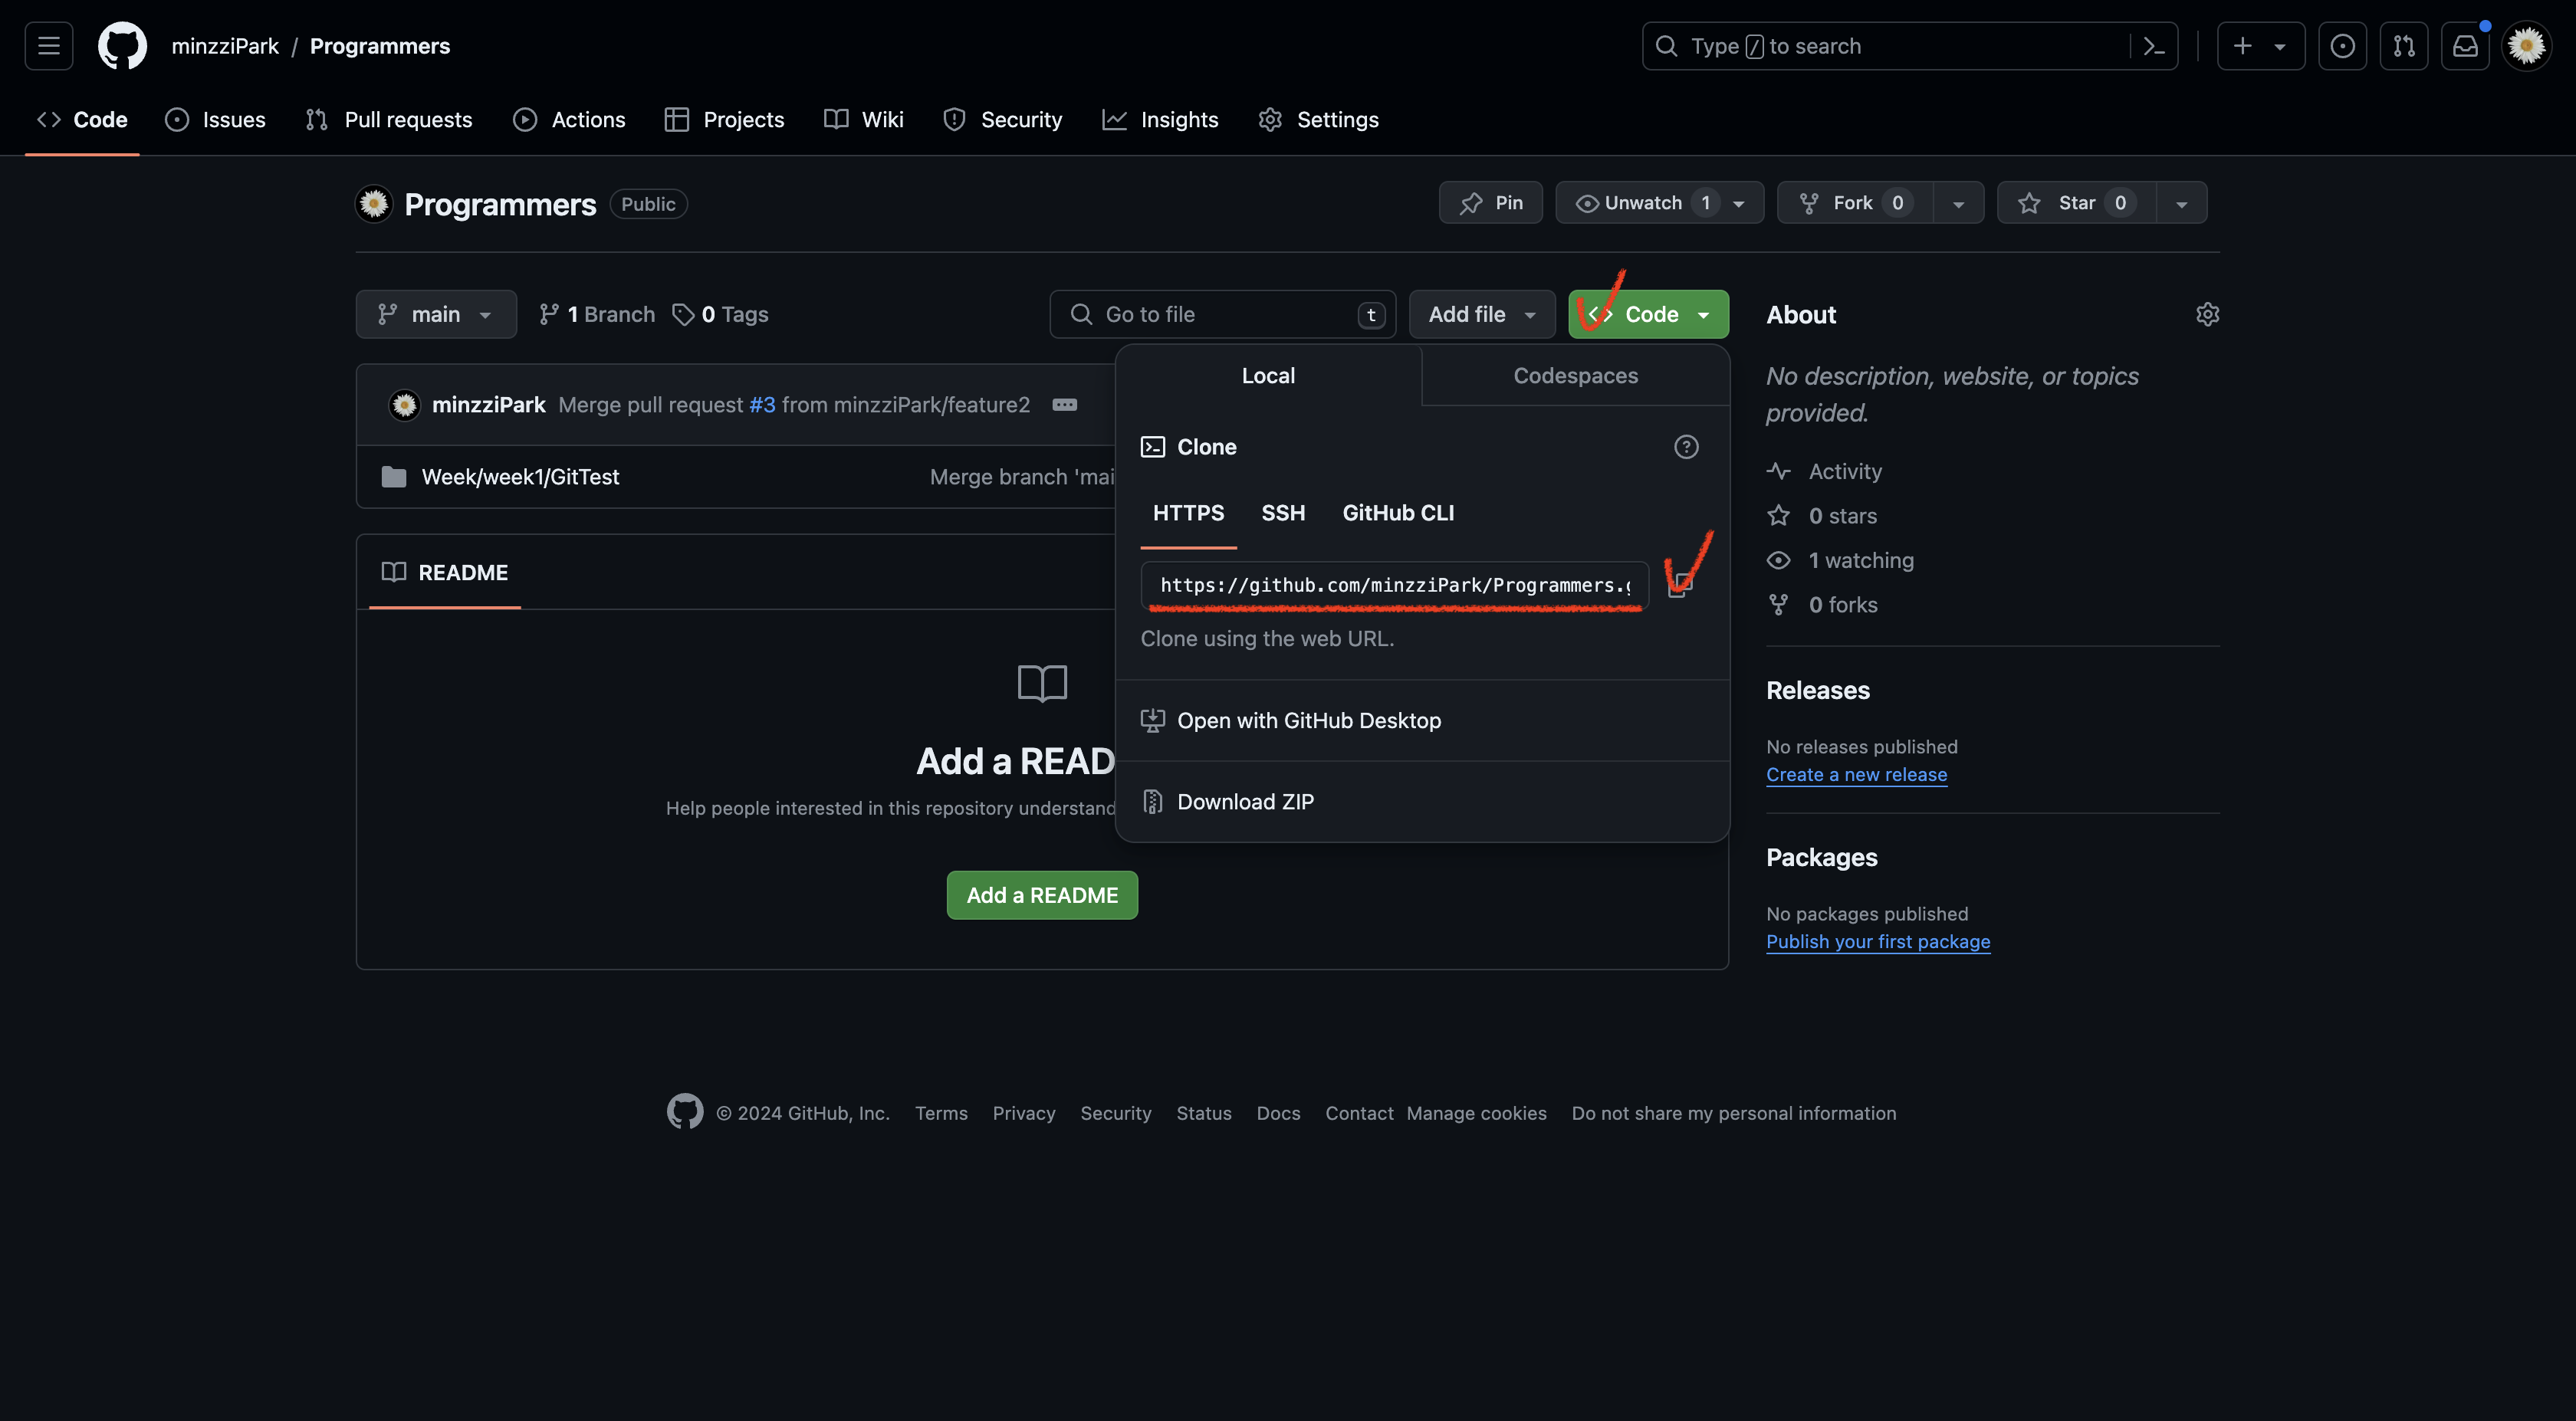Image resolution: width=2576 pixels, height=1421 pixels.
Task: Expand the Star lists dropdown
Action: coord(2182,203)
